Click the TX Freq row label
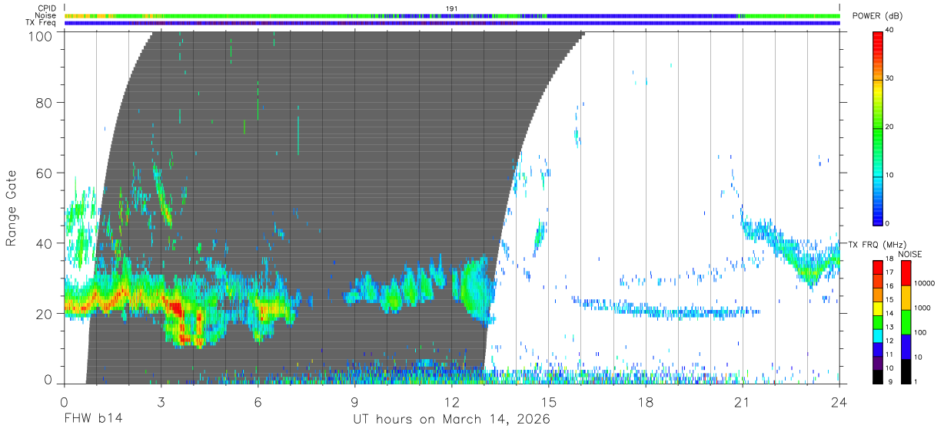Viewport: 944px width, 435px height. (x=42, y=23)
